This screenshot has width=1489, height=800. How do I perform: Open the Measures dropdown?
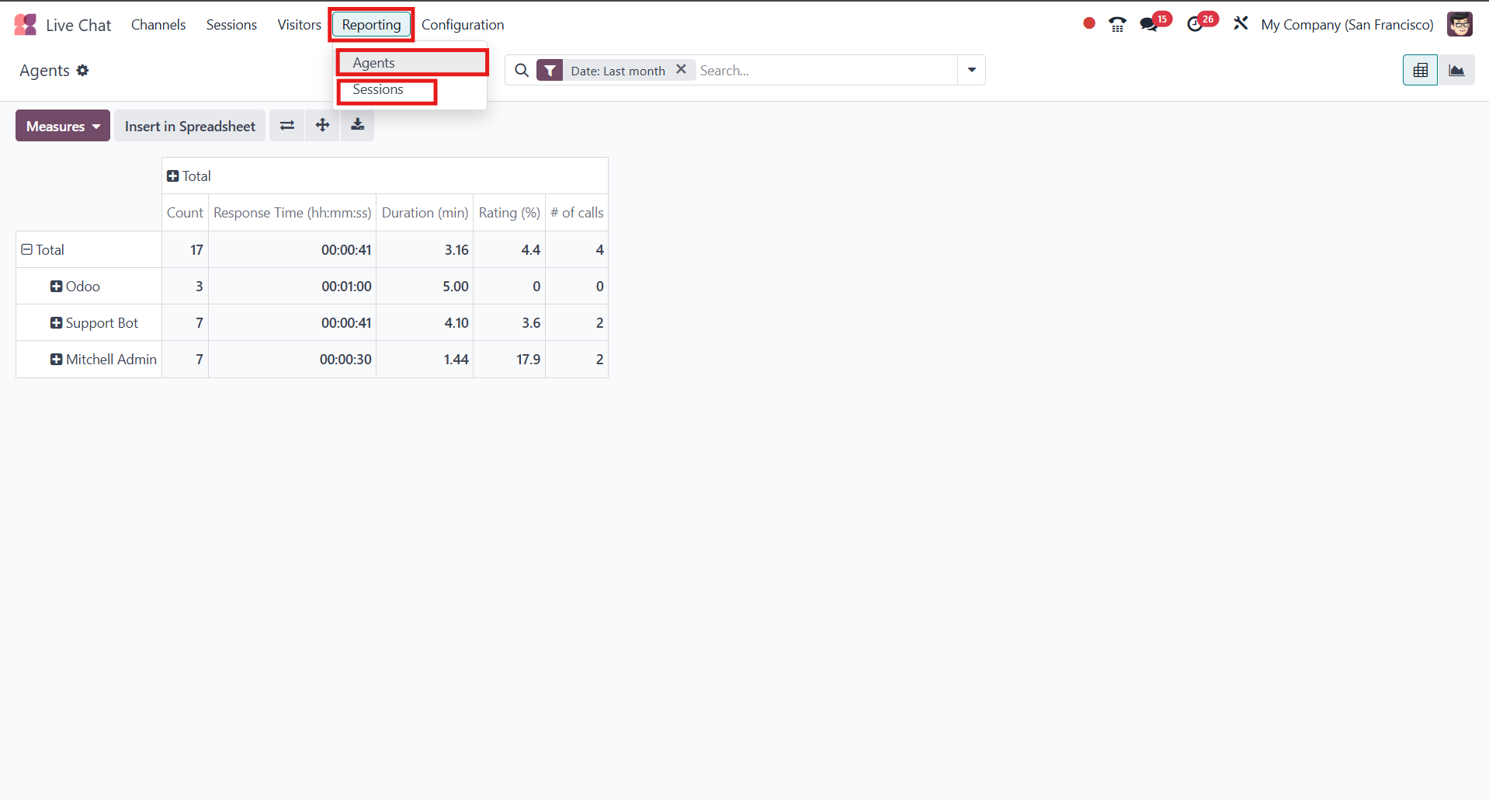[x=62, y=125]
